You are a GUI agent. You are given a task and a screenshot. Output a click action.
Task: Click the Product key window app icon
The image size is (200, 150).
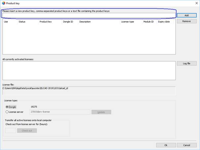[x=3, y=3]
